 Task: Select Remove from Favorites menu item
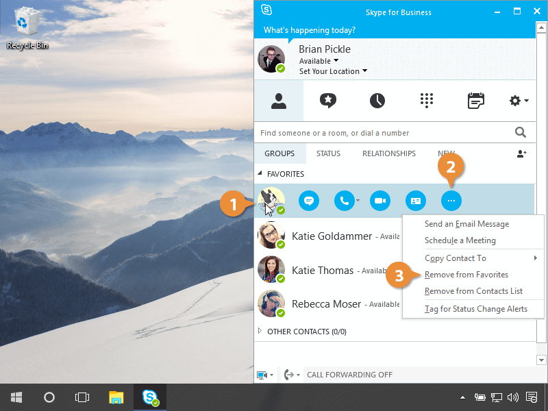[x=466, y=275]
